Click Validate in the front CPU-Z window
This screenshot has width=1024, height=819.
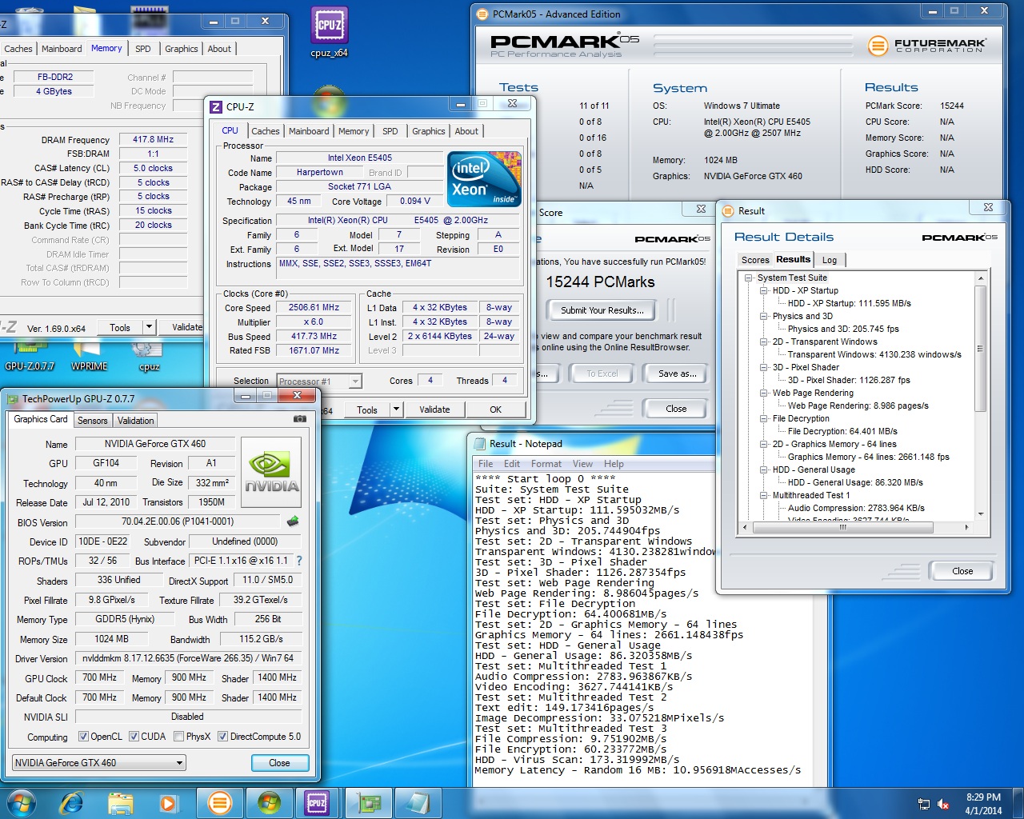[434, 409]
